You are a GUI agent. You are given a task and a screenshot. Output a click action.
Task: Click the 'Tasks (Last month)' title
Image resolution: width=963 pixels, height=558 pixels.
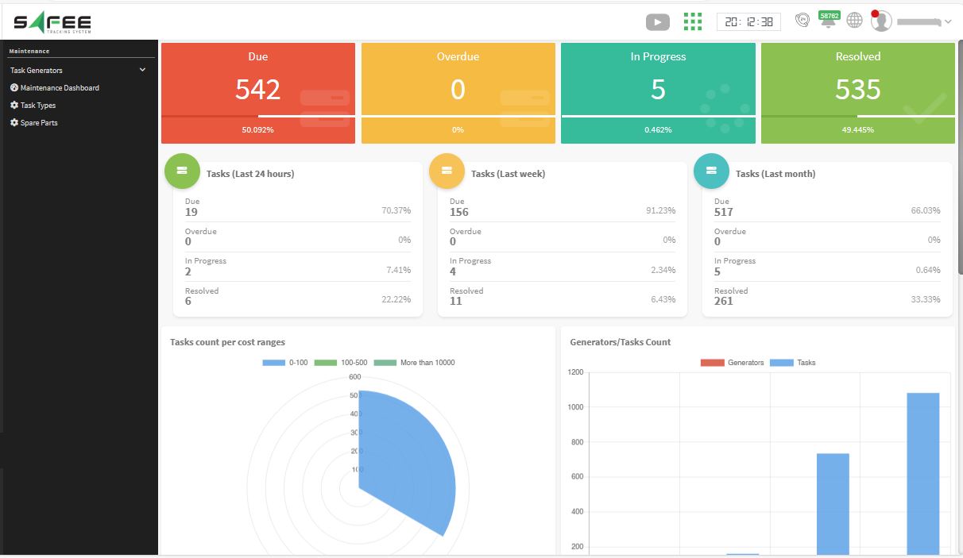click(775, 174)
